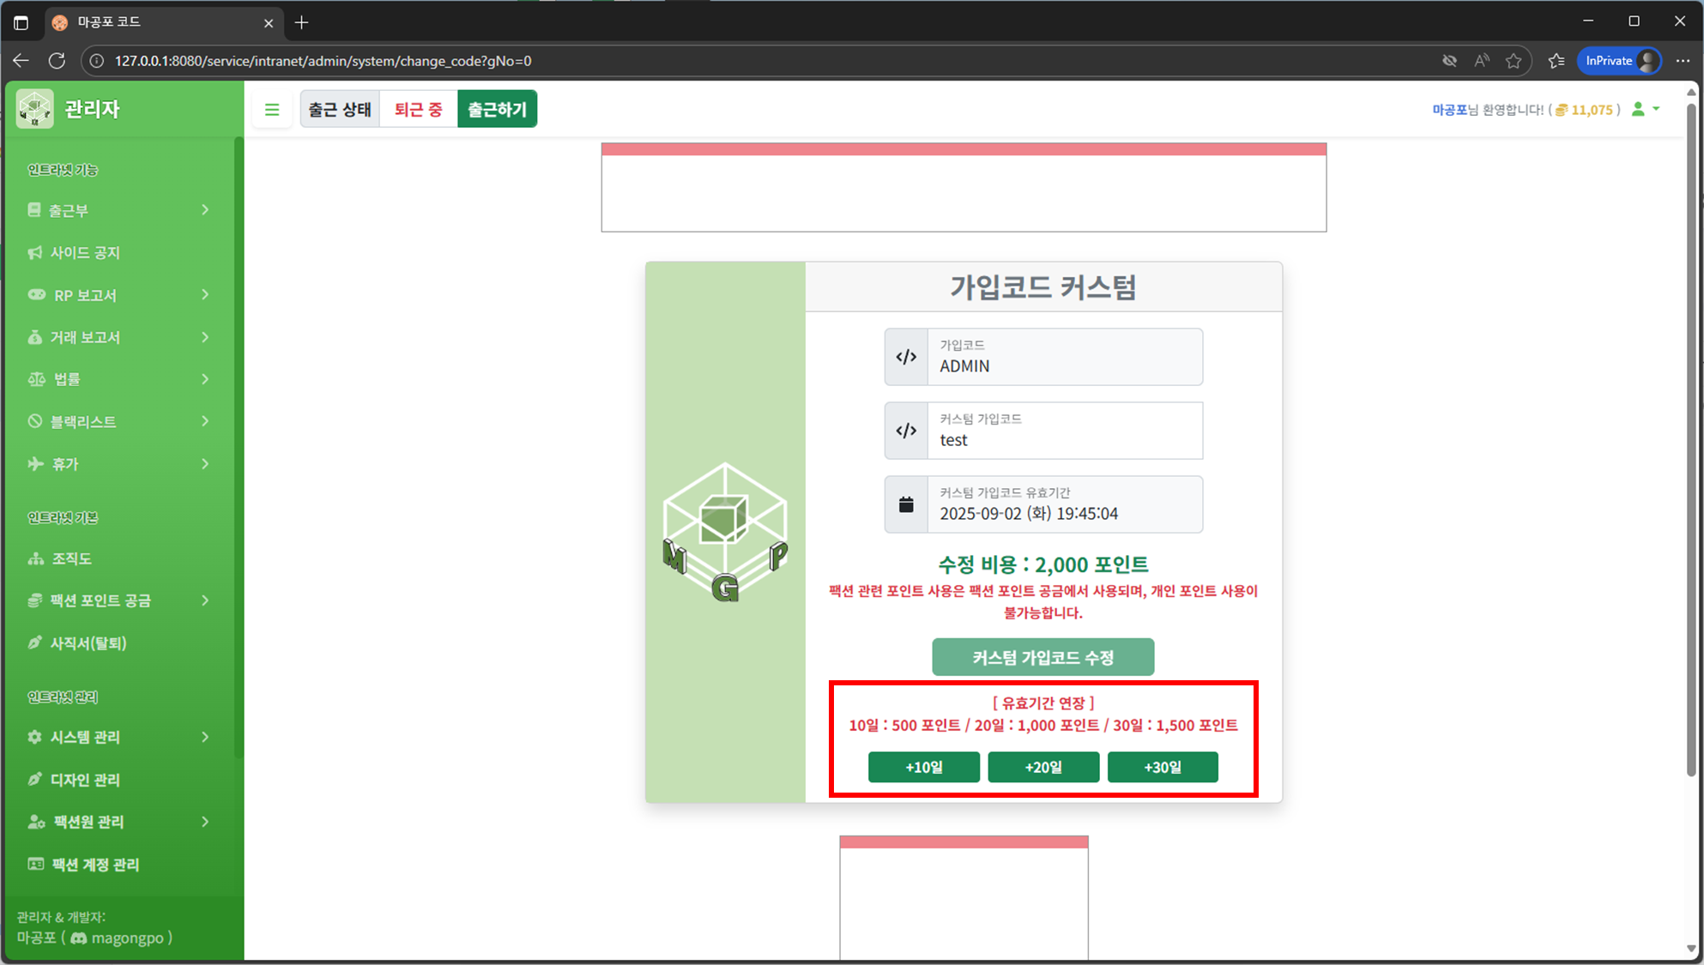The width and height of the screenshot is (1704, 965).
Task: Click the scales icon for 법률
Action: coord(37,379)
